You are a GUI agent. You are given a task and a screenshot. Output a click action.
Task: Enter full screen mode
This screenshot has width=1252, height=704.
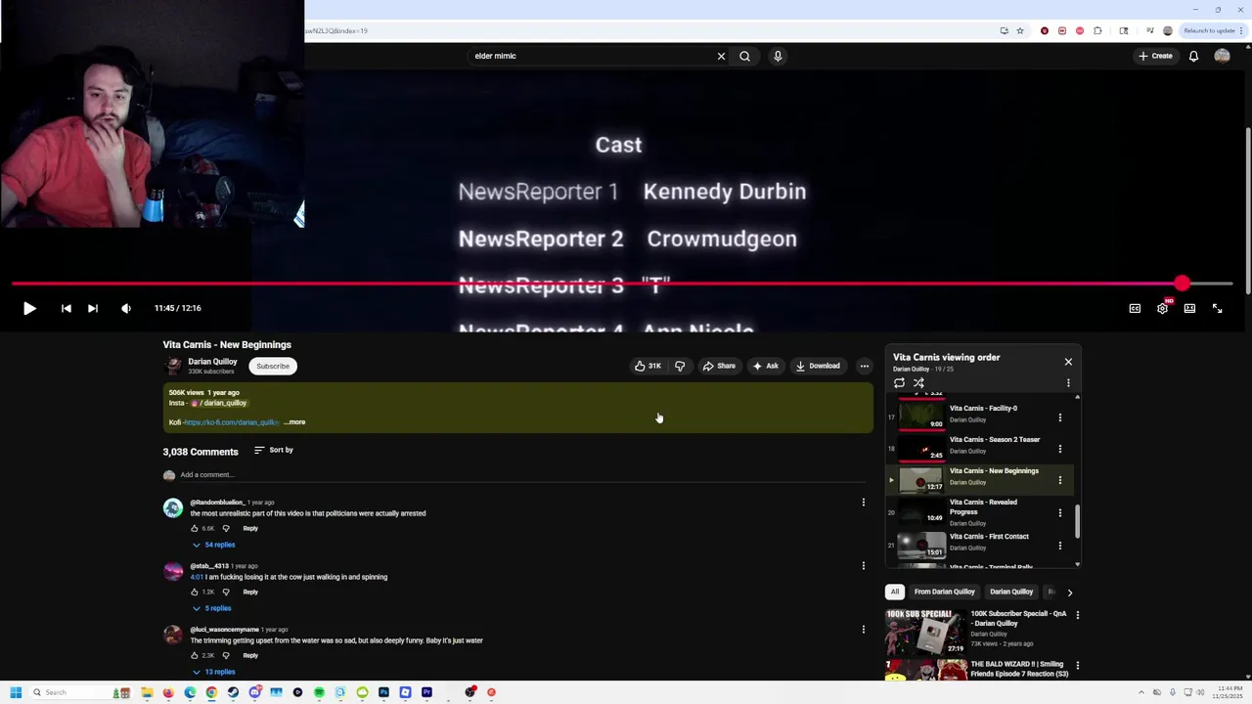click(1217, 308)
